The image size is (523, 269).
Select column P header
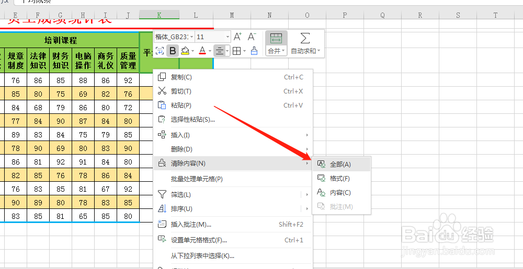pos(345,15)
